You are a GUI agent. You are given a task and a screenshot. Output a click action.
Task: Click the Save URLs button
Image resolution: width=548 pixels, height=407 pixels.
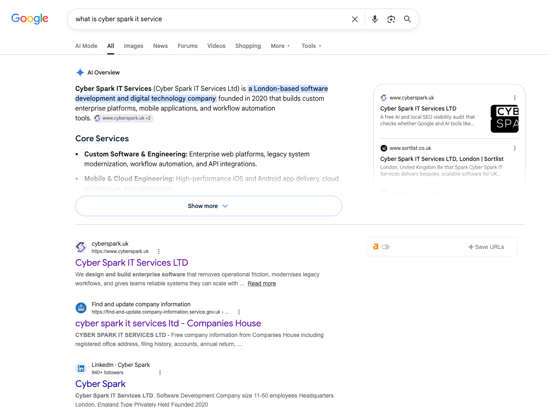[486, 247]
